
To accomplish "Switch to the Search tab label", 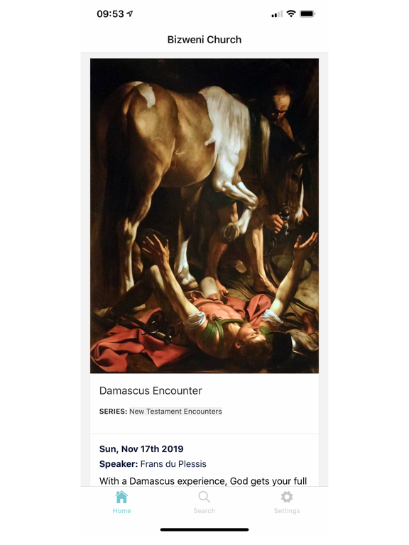I will click(x=204, y=511).
